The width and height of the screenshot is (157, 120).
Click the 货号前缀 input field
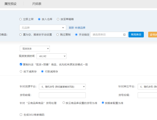pyautogui.click(x=62, y=95)
